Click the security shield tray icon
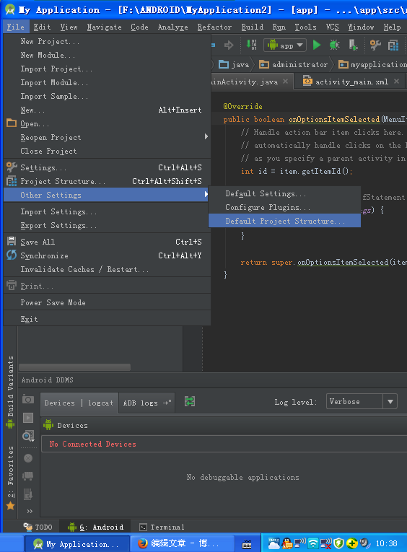The height and width of the screenshot is (552, 407). [338, 543]
